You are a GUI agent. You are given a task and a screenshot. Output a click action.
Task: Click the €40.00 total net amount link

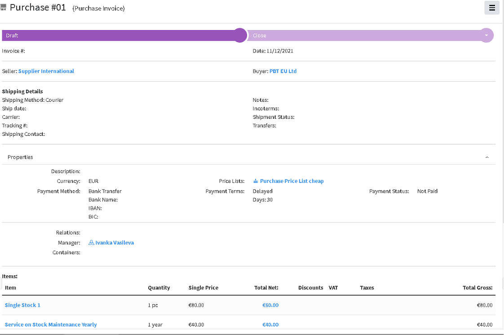270,324
